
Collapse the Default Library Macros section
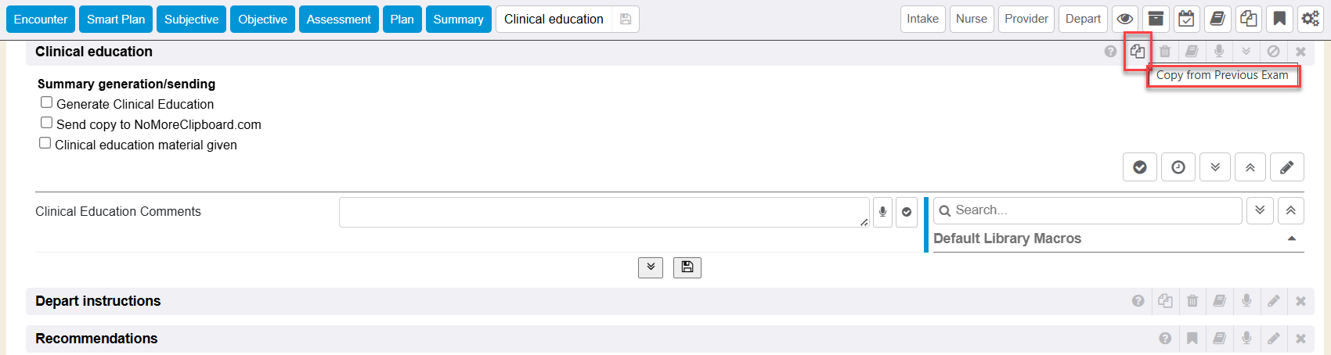[1291, 238]
